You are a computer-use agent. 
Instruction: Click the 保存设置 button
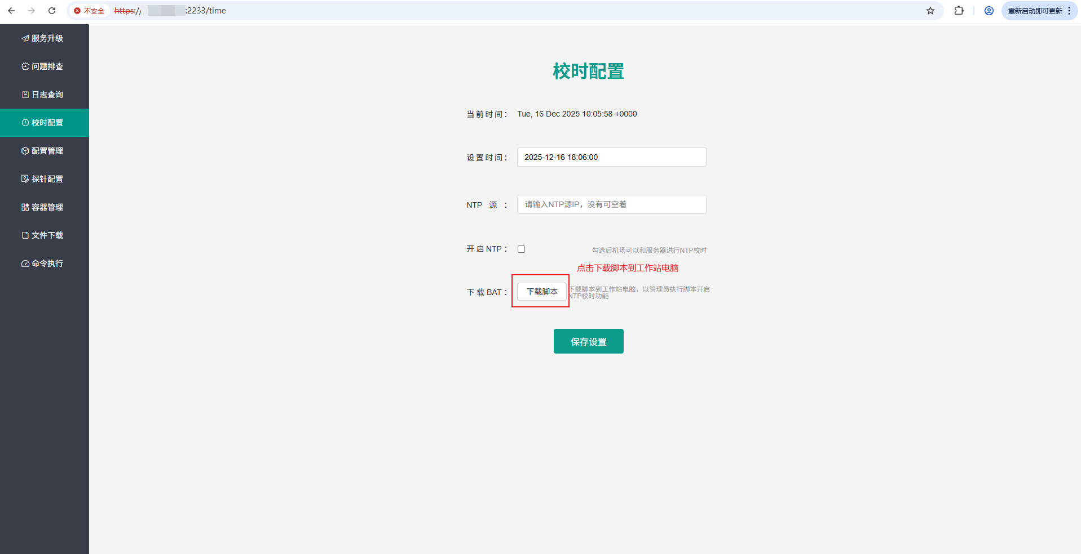pyautogui.click(x=588, y=341)
